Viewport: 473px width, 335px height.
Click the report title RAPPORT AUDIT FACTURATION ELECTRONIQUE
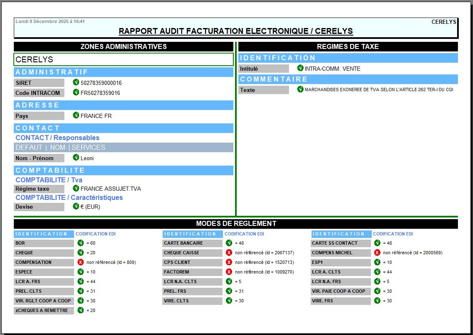click(236, 31)
